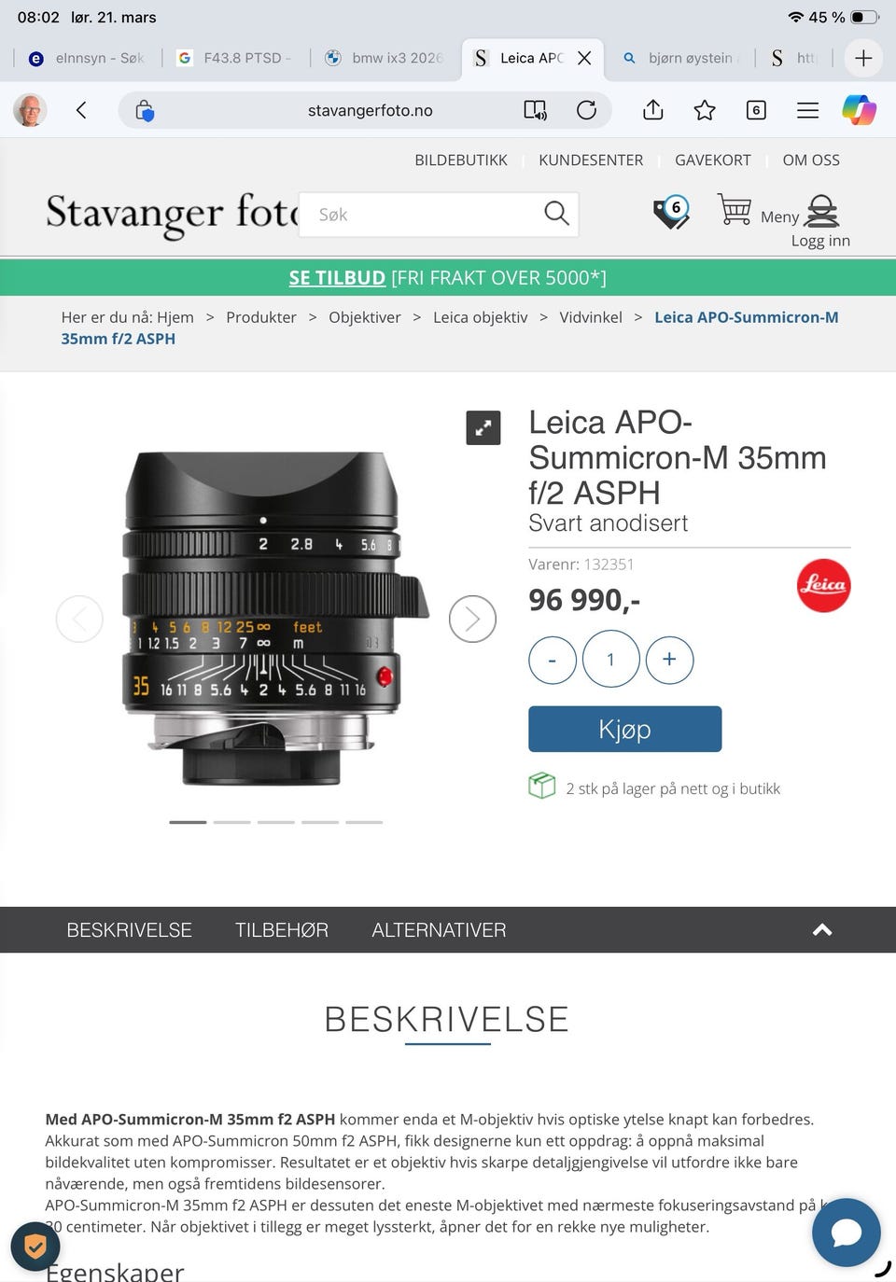Open the Copilot icon in the browser toolbar
This screenshot has width=896, height=1282.
[x=859, y=110]
